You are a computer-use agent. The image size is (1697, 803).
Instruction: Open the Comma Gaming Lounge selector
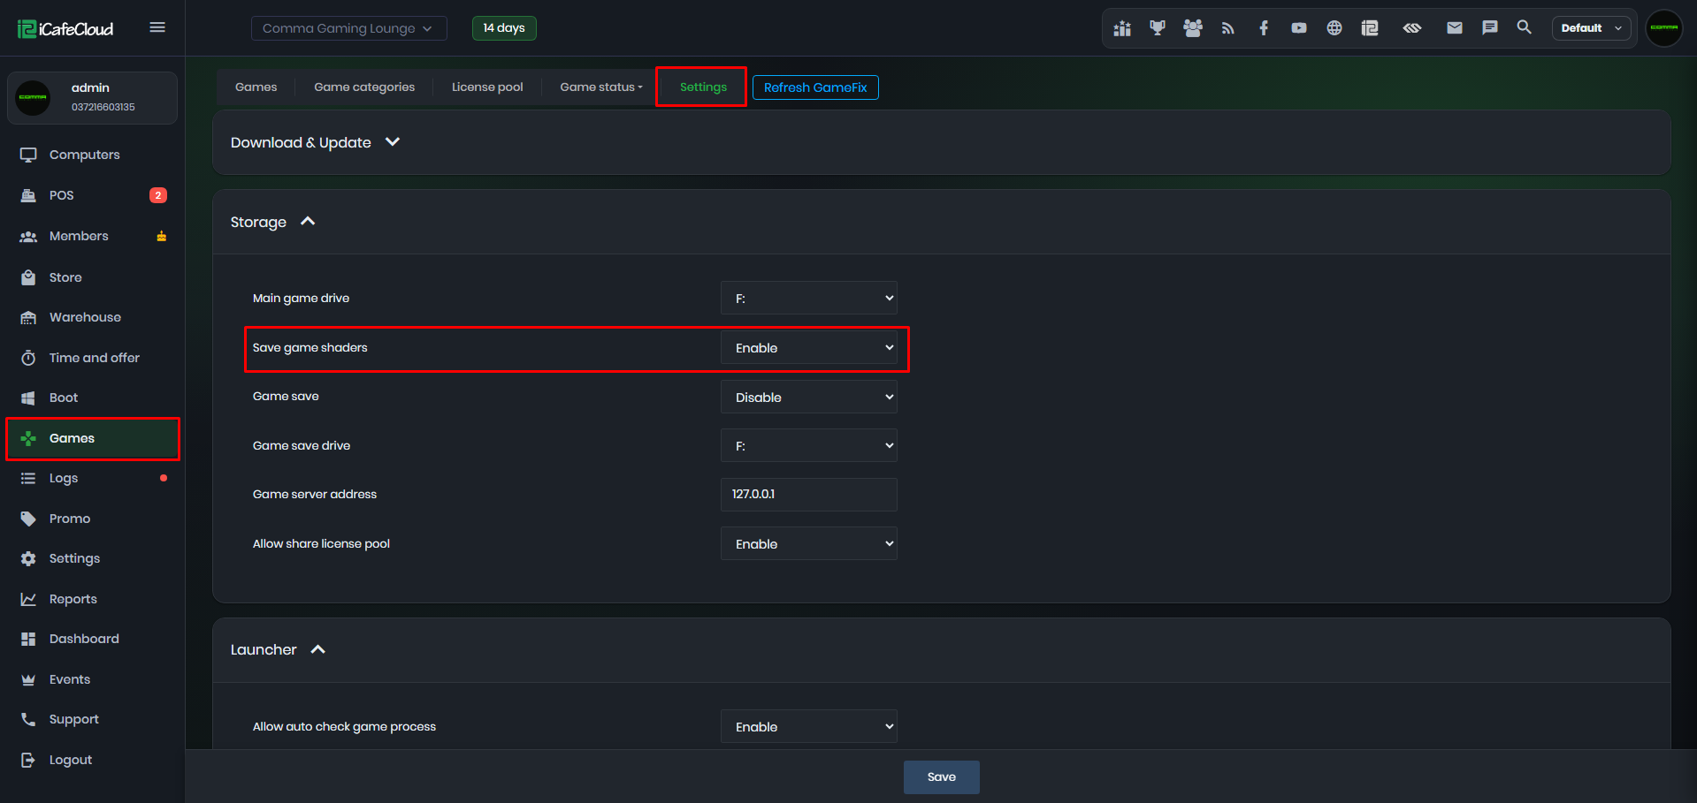pyautogui.click(x=348, y=28)
